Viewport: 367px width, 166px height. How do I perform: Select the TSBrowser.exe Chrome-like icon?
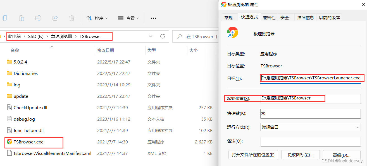pos(9,141)
